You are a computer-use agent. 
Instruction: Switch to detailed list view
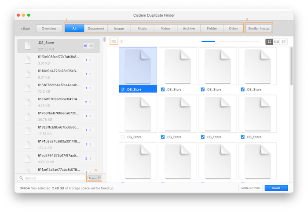284,42
